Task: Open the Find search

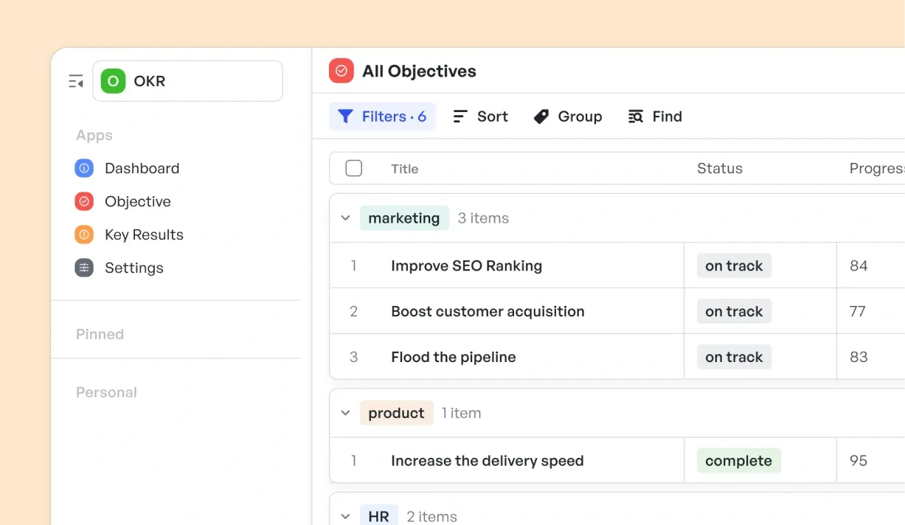Action: point(655,117)
